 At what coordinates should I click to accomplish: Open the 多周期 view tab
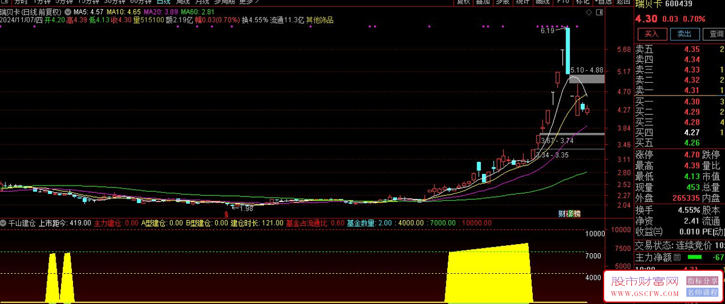coord(225,2)
